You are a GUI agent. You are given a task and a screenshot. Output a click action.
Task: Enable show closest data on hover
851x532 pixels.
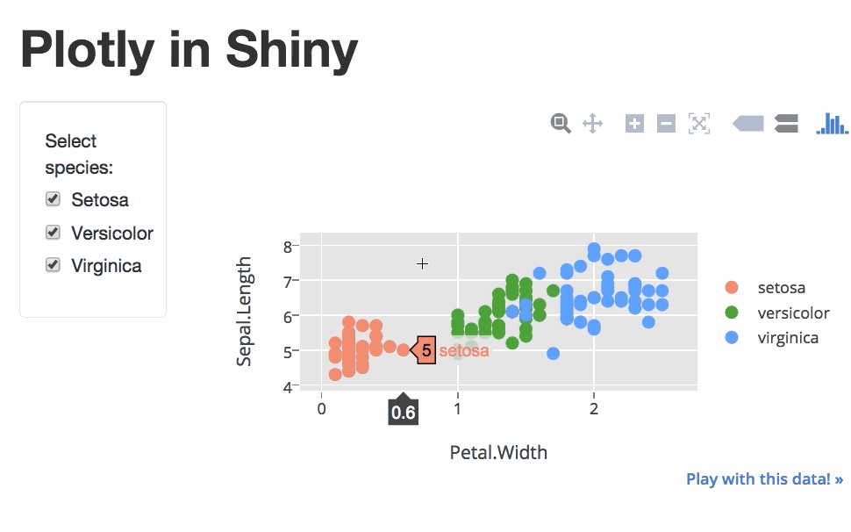click(x=748, y=124)
